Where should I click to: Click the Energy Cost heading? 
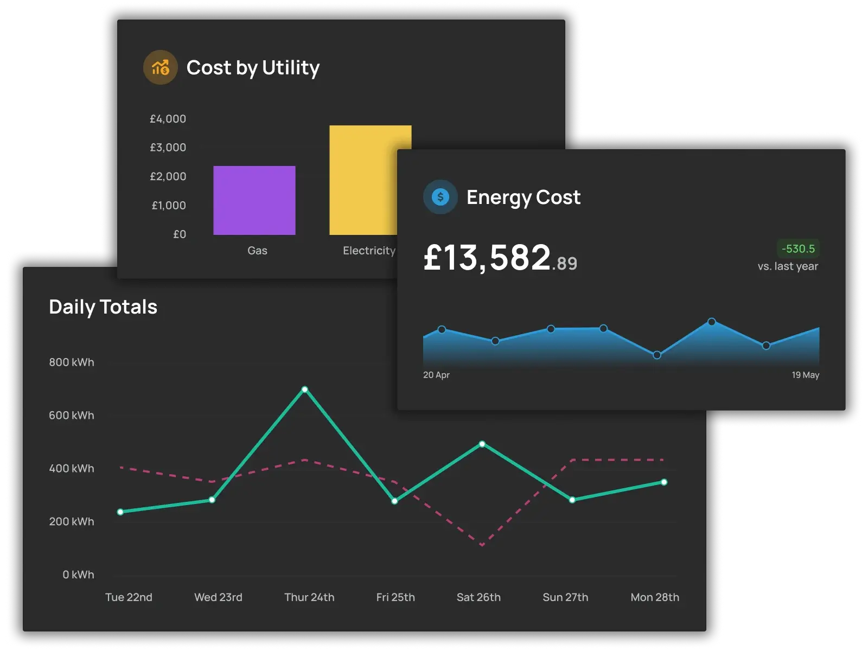tap(523, 197)
